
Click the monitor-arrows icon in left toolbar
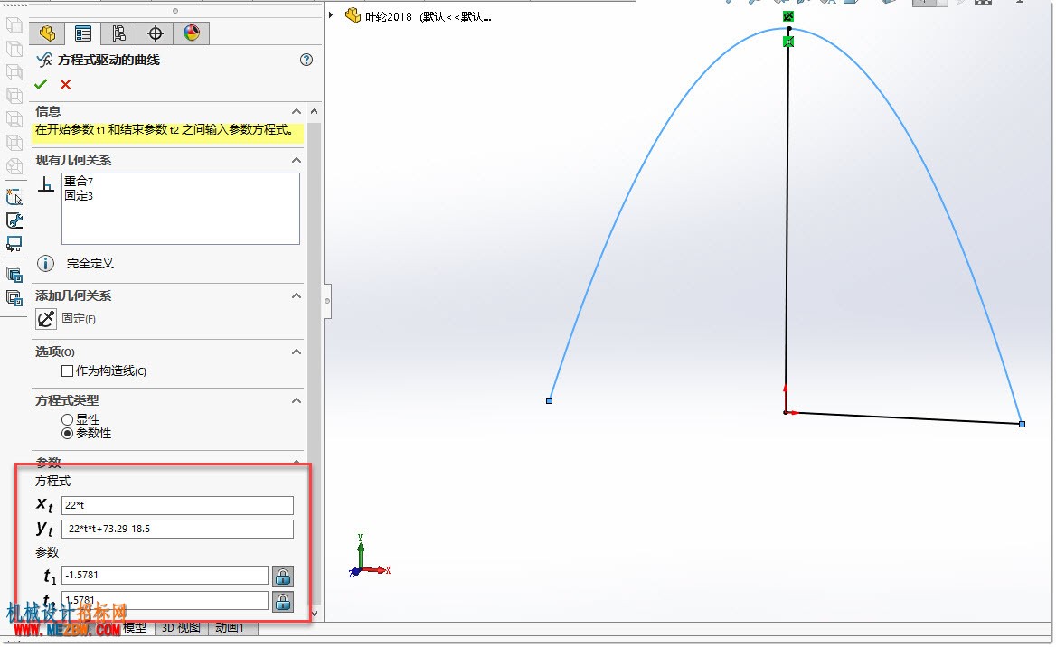click(14, 244)
